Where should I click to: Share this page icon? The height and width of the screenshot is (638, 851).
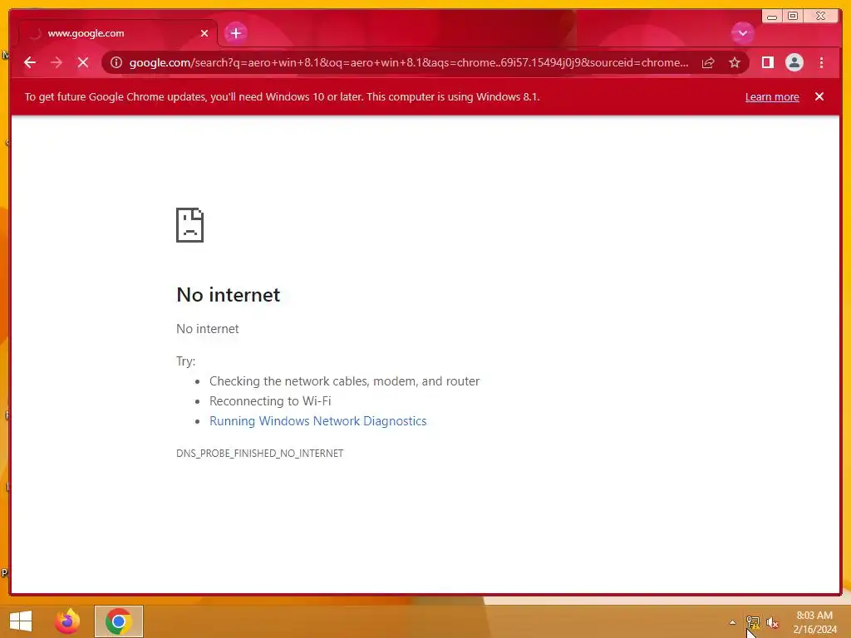pos(708,62)
